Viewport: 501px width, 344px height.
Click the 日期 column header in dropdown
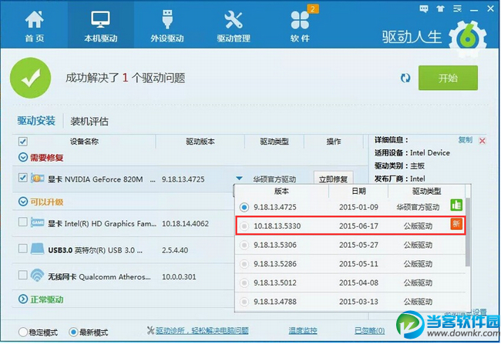358,191
